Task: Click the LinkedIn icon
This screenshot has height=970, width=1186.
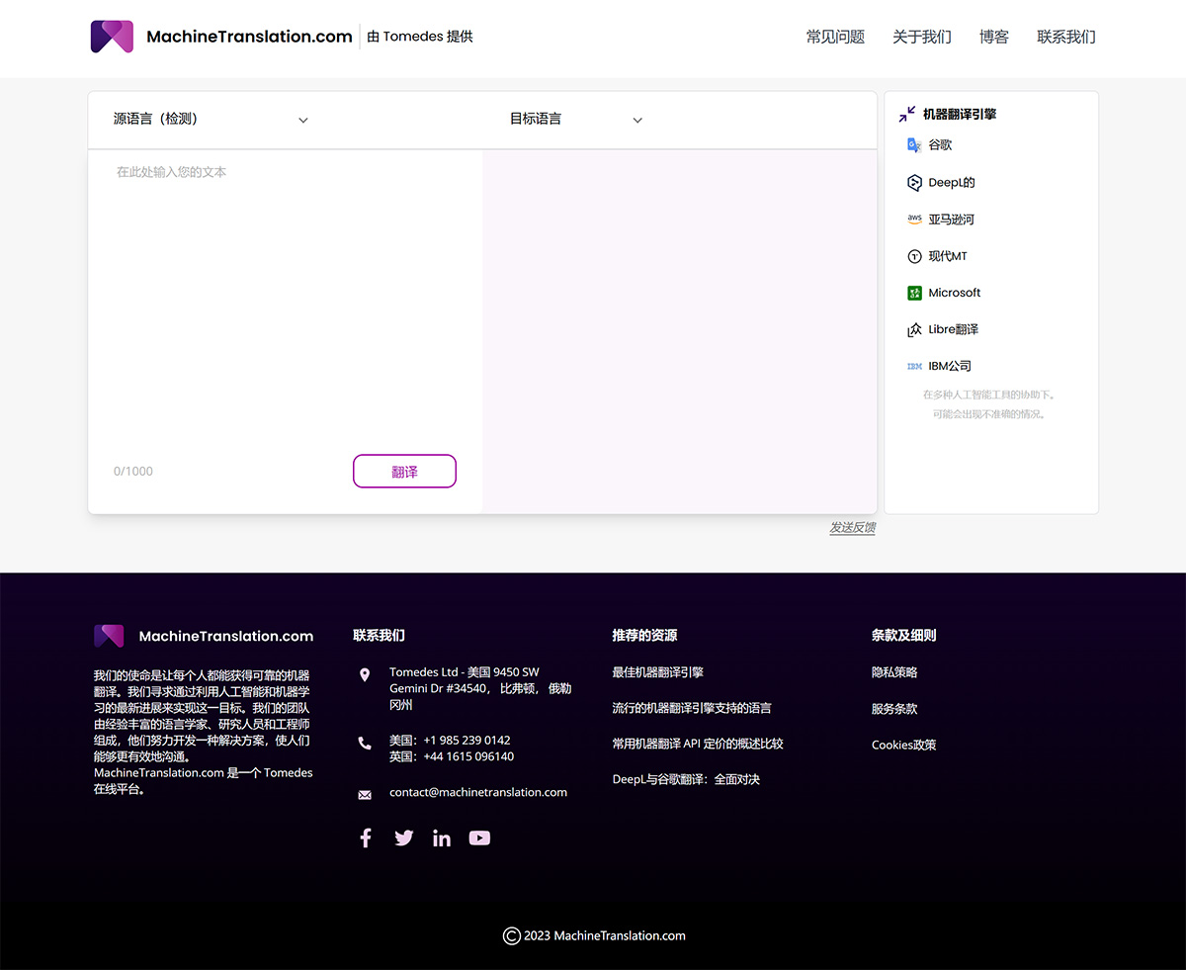Action: 441,838
